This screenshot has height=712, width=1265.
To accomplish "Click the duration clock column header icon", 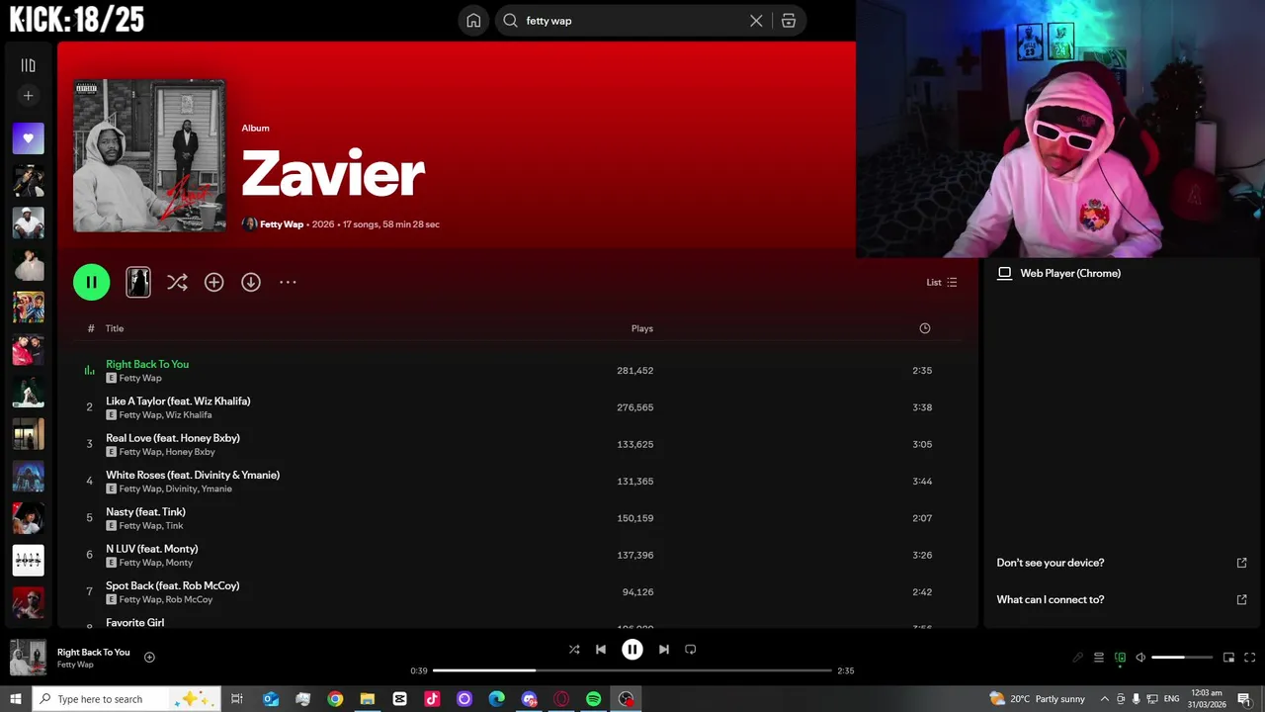I will coord(925,328).
